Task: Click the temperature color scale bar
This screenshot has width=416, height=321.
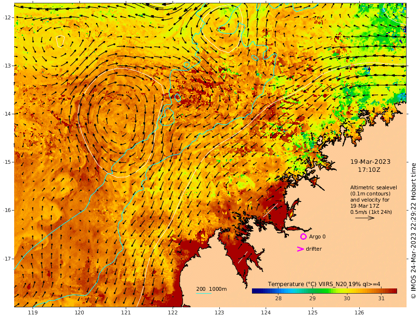Action: pos(324,291)
